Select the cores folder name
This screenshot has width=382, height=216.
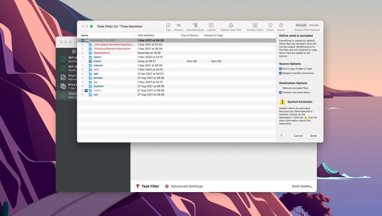tap(97, 57)
